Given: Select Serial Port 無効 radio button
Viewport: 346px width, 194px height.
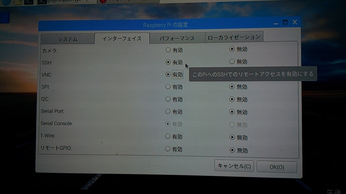Looking at the screenshot, I should [x=232, y=112].
